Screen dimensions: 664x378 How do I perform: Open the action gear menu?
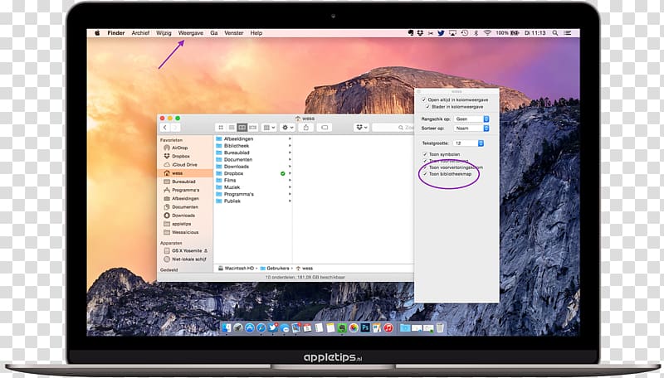point(287,128)
